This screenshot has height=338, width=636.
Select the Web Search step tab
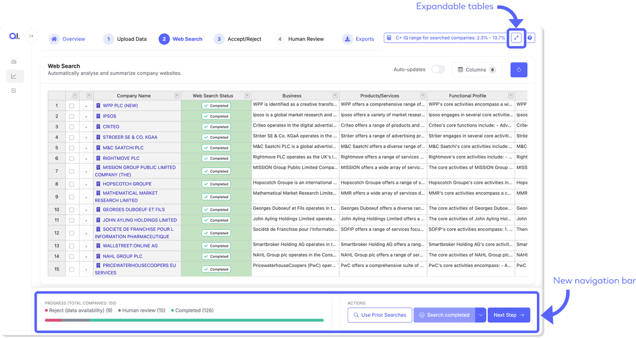point(181,39)
